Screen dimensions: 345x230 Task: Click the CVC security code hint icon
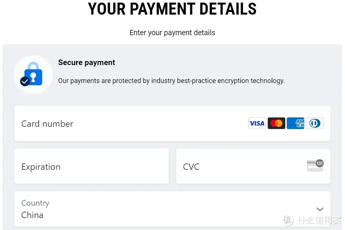[x=315, y=166]
